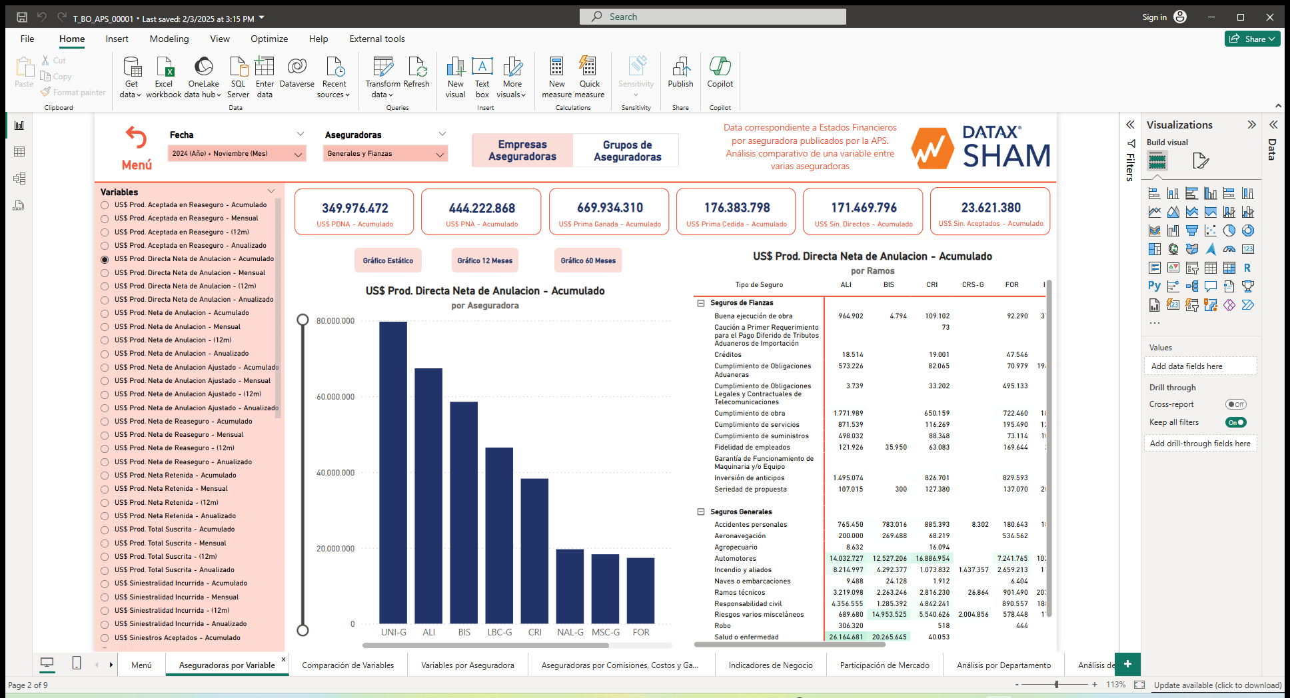Turn off the Keep all filters toggle
This screenshot has height=698, width=1290.
point(1236,422)
